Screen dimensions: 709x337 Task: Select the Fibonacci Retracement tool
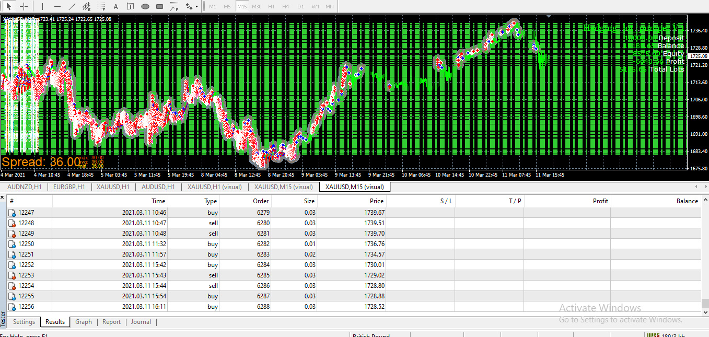(x=101, y=6)
